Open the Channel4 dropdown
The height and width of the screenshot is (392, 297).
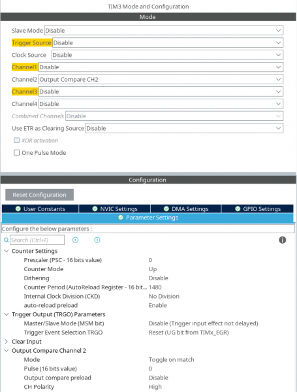point(161,104)
